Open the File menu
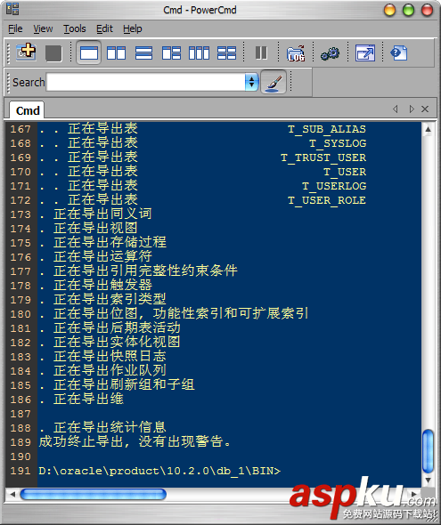Screen dimensions: 441x525 pyautogui.click(x=15, y=28)
